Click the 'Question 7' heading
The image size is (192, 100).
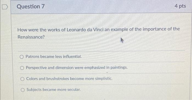click(31, 7)
